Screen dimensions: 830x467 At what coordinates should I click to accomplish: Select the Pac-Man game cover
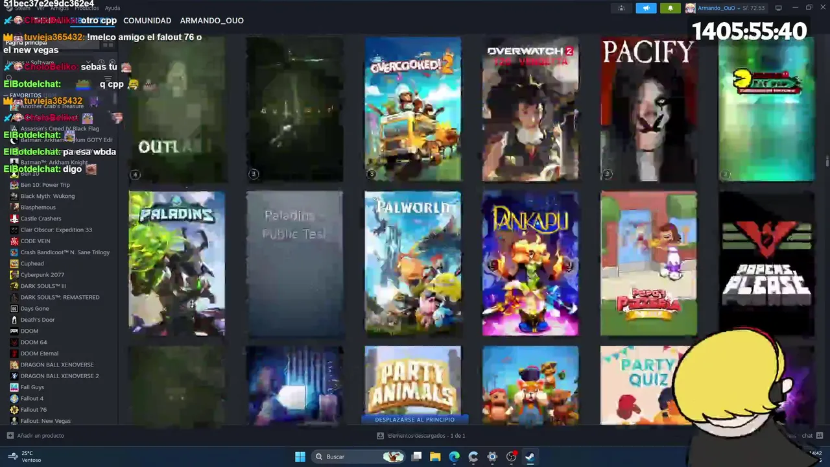766,109
